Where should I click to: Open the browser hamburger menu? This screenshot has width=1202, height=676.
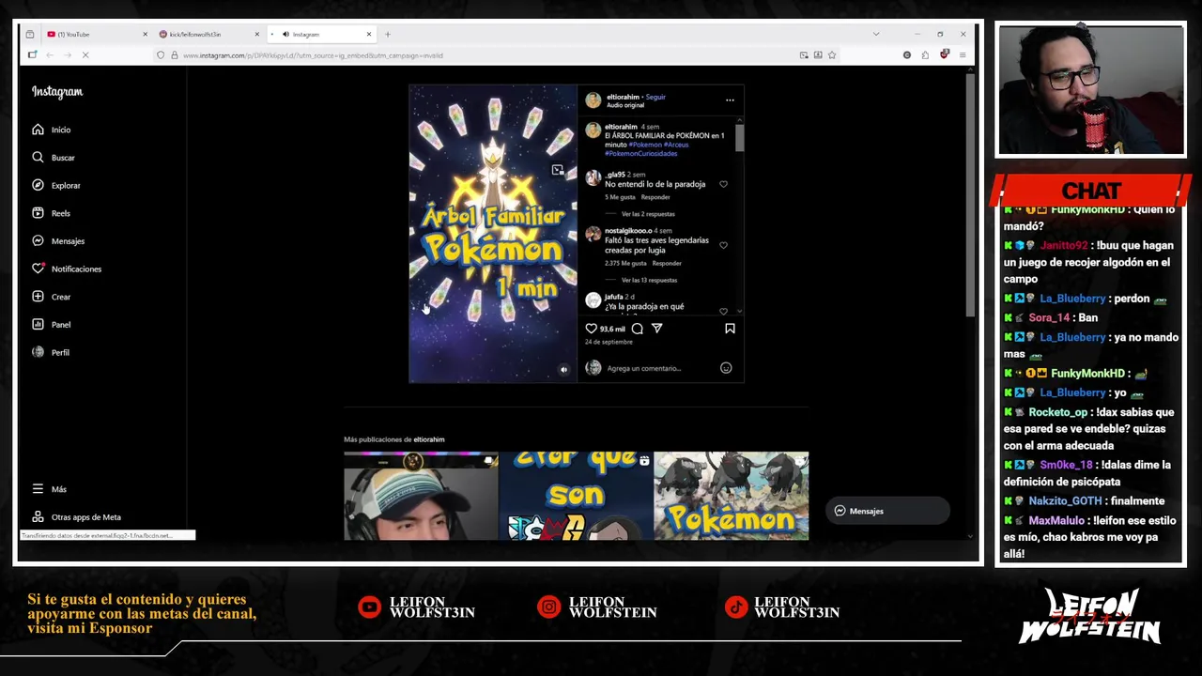(x=963, y=55)
